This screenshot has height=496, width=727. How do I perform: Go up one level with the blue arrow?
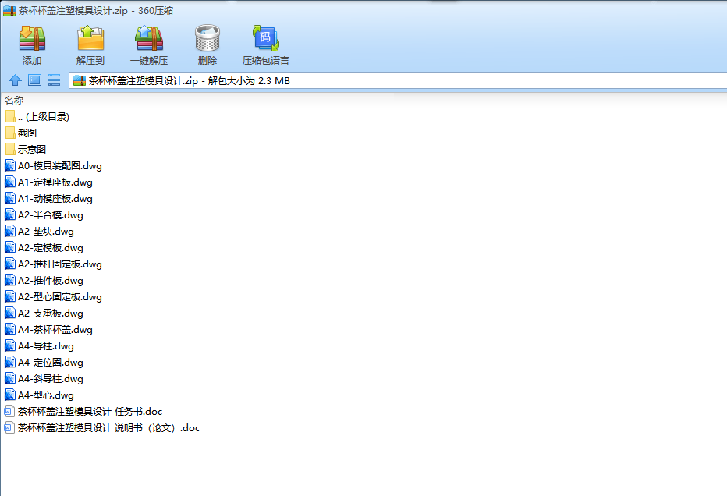point(16,80)
